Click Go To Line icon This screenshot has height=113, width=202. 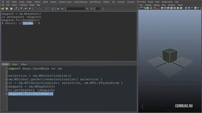tap(103, 9)
